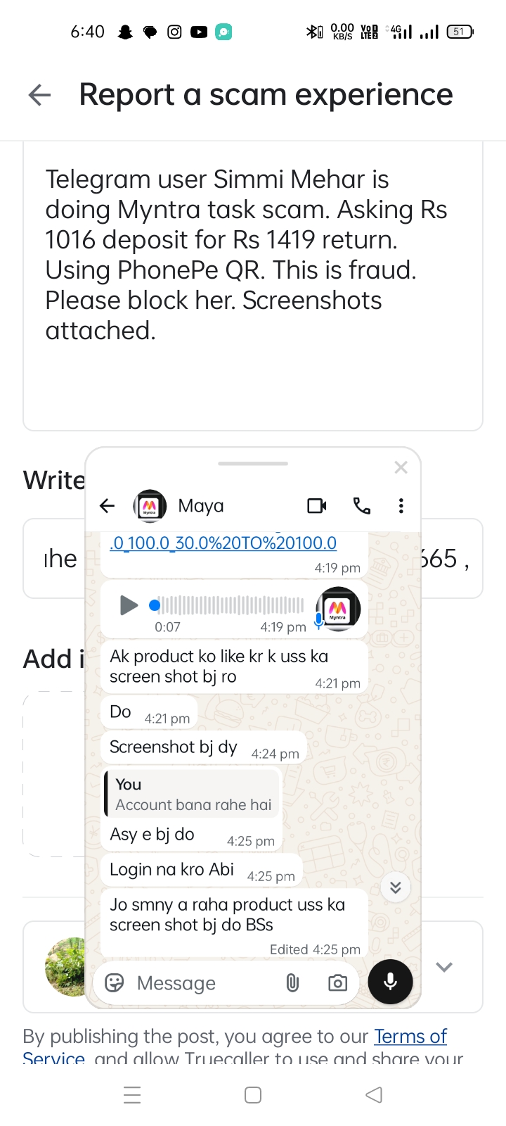Seek the voice message waveform slider

click(x=229, y=605)
